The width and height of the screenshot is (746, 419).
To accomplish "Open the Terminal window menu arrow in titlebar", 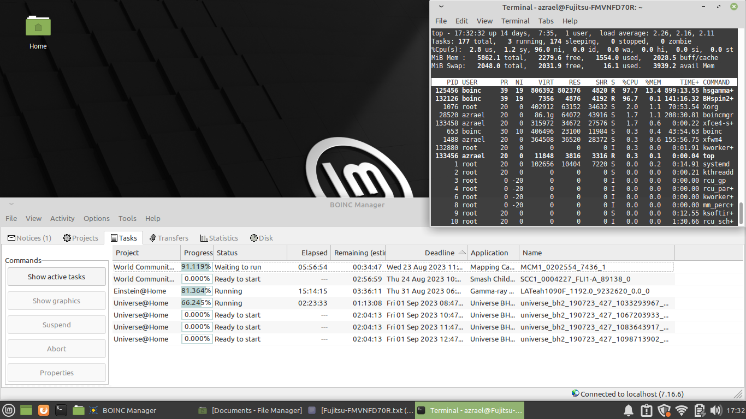I will 441,7.
